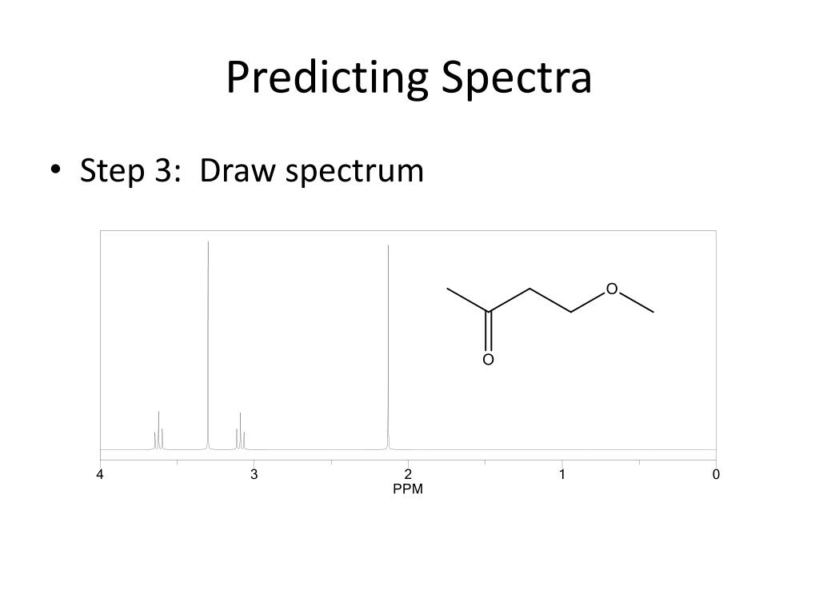Click the carbonyl oxygen atom in the structure

(x=489, y=359)
